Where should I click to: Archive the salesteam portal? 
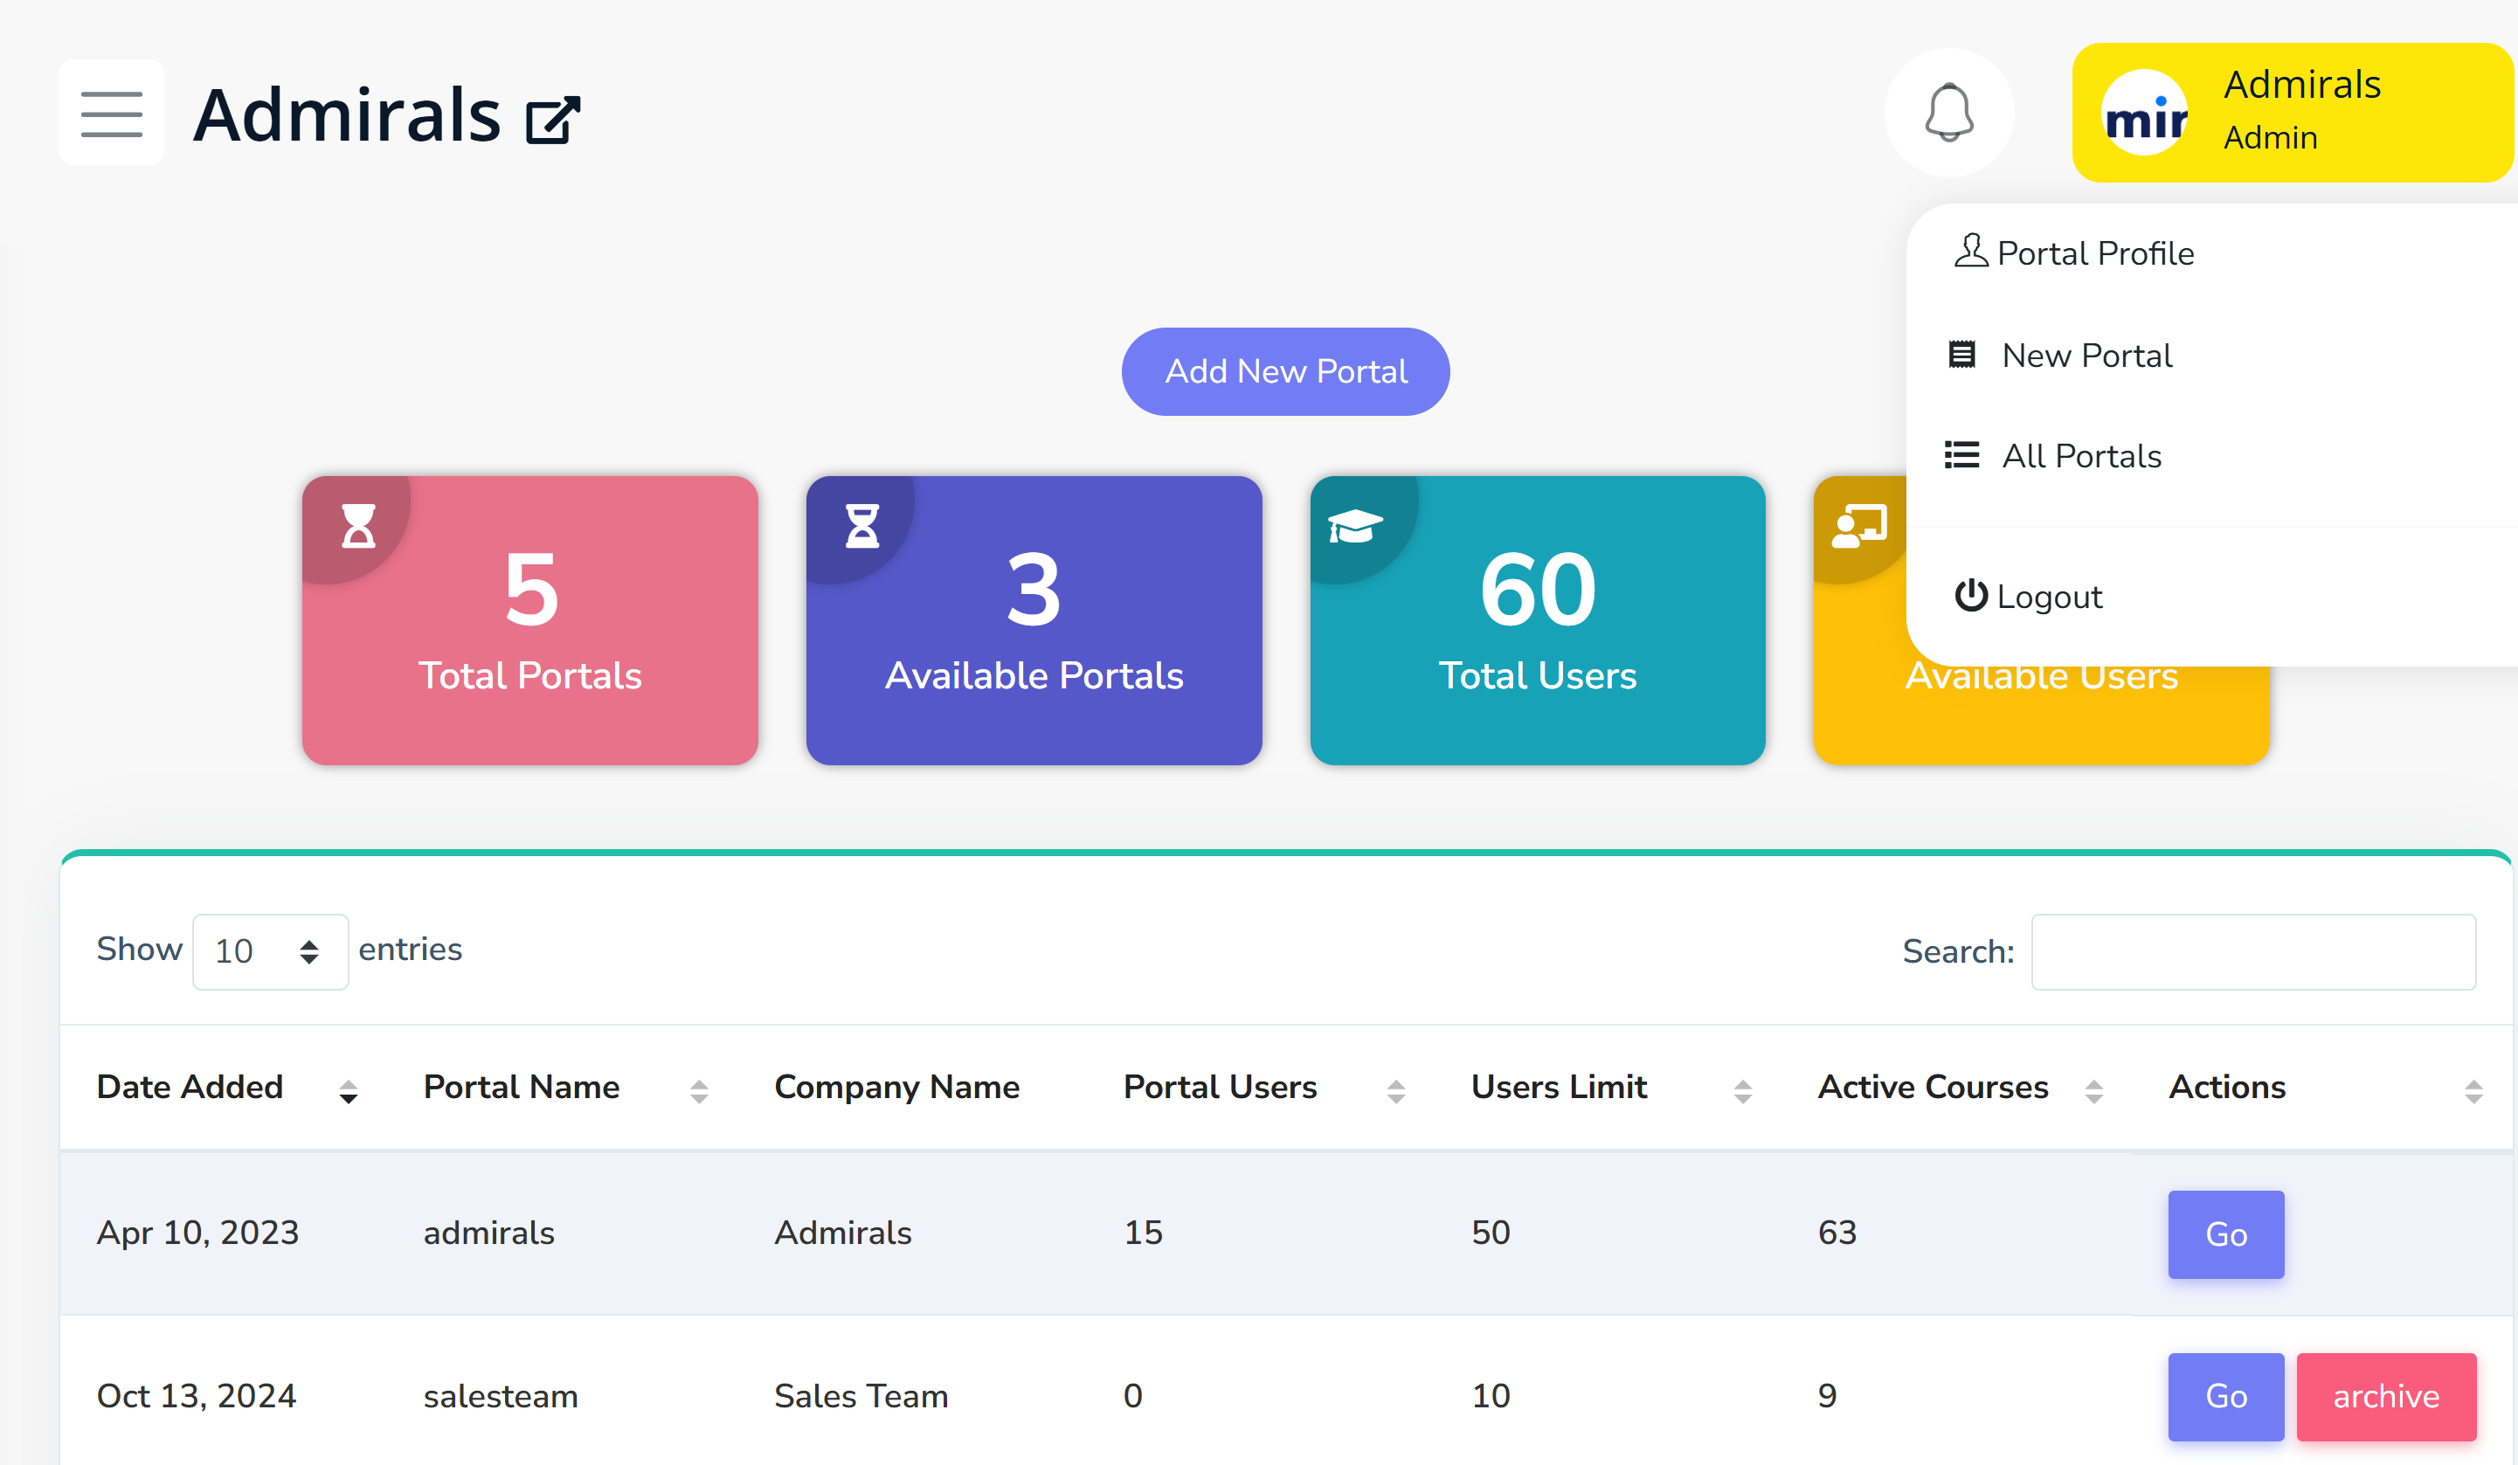pos(2385,1396)
